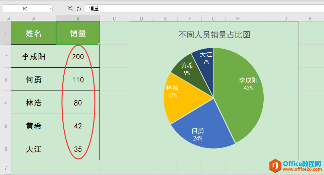
Task: Select column H header
Action: point(238,18)
